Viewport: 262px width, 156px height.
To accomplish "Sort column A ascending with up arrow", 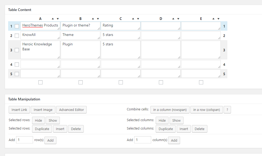I will (53, 19).
